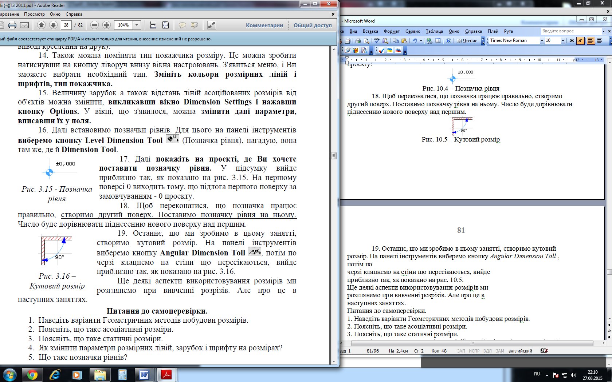Select the highlight text tool

(x=195, y=25)
